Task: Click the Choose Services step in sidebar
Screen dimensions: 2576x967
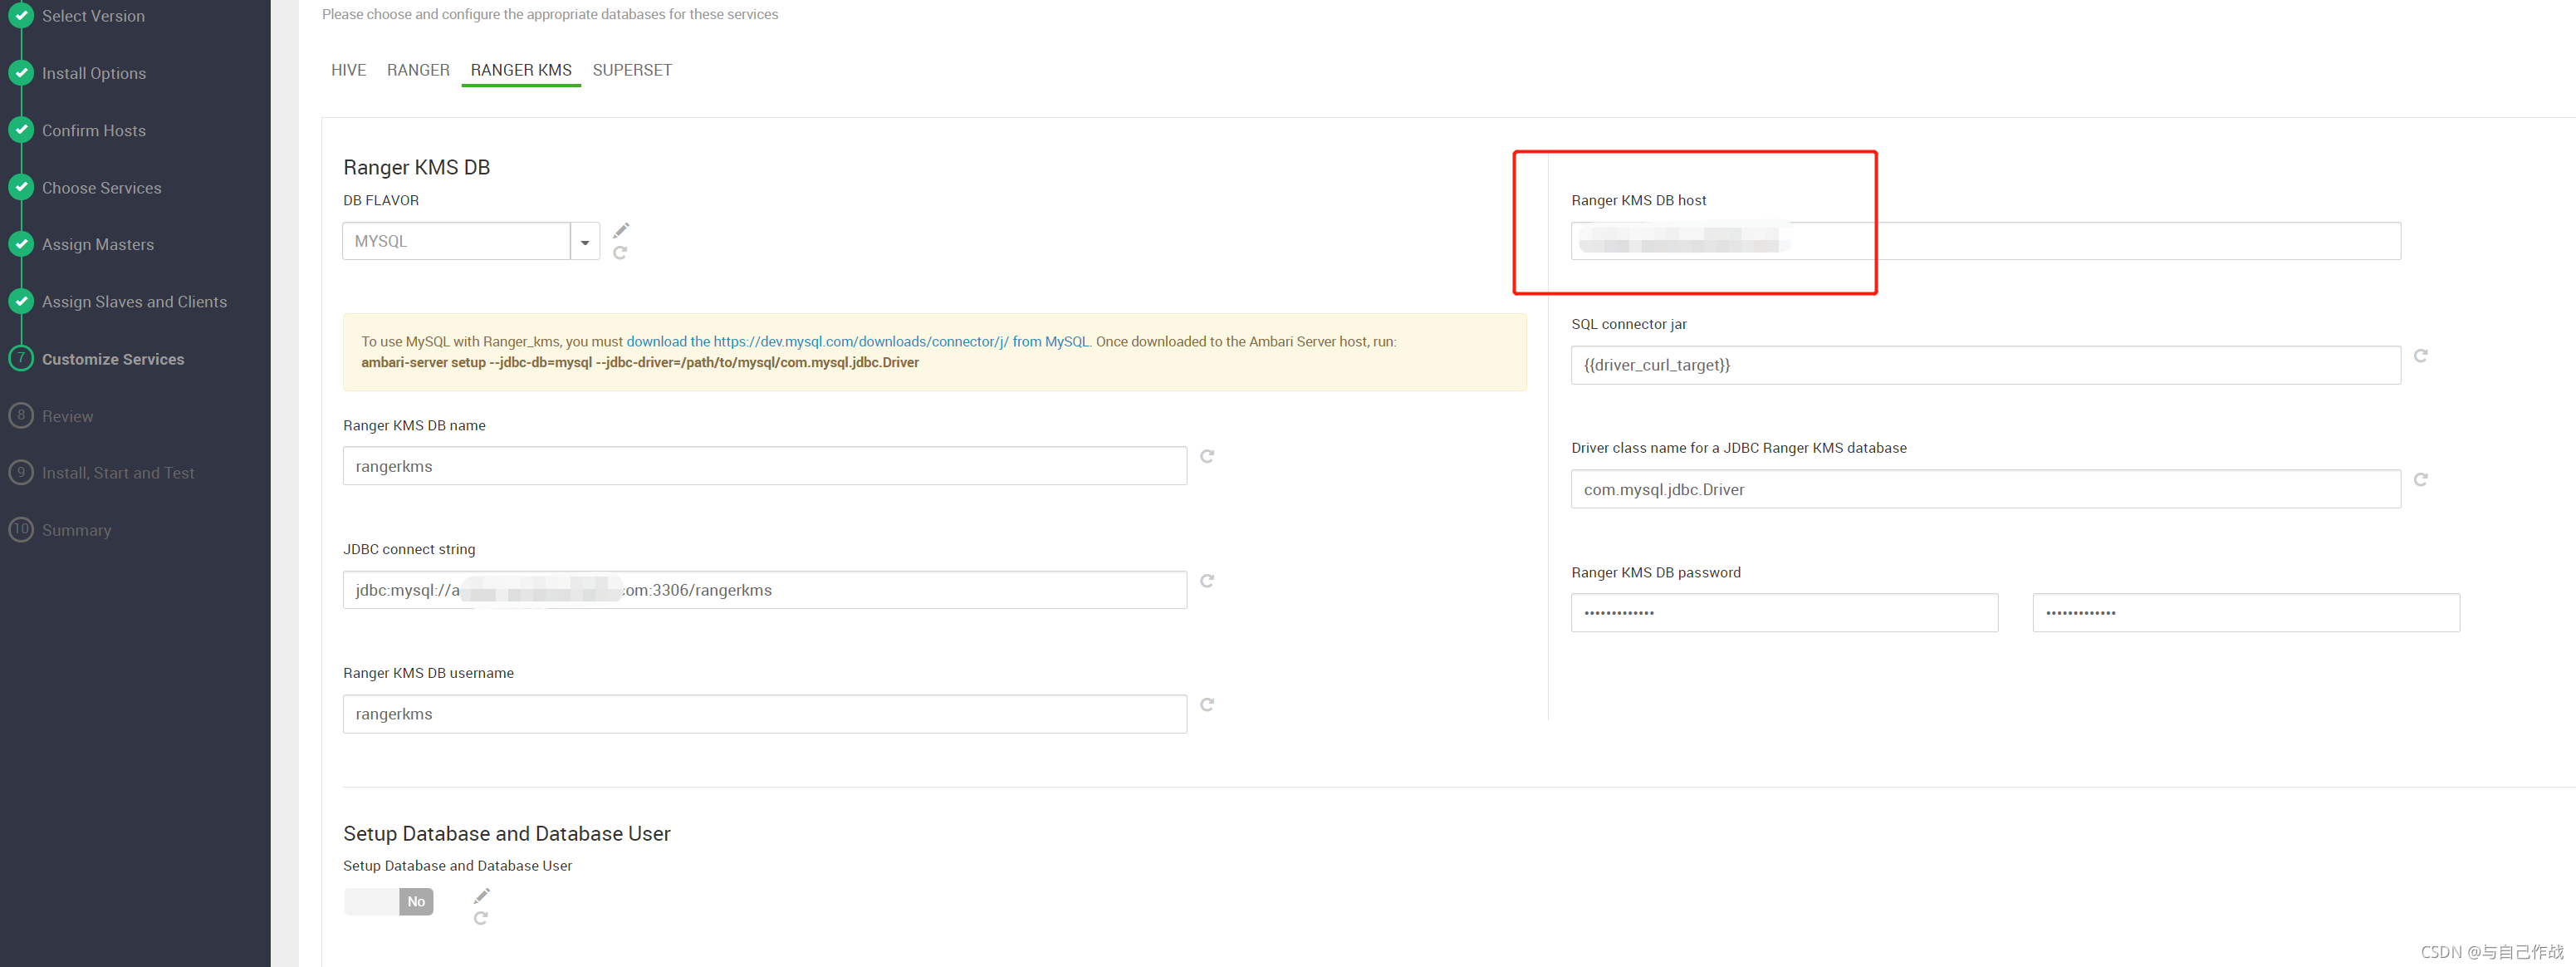Action: coord(101,188)
